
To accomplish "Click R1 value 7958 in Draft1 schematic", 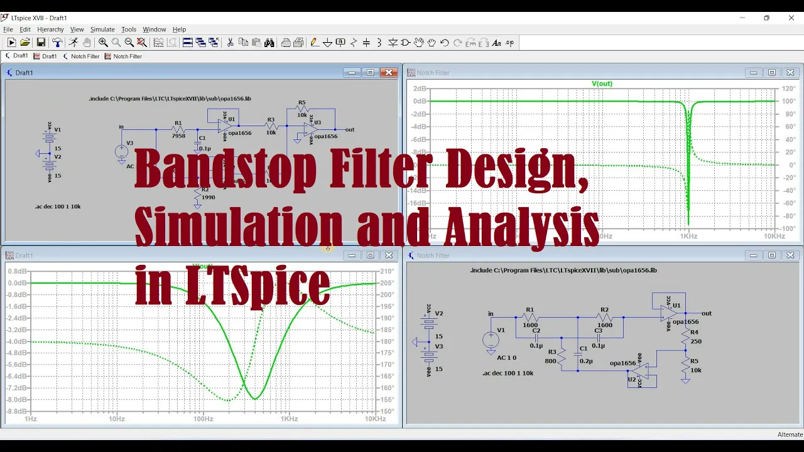I will pos(178,136).
